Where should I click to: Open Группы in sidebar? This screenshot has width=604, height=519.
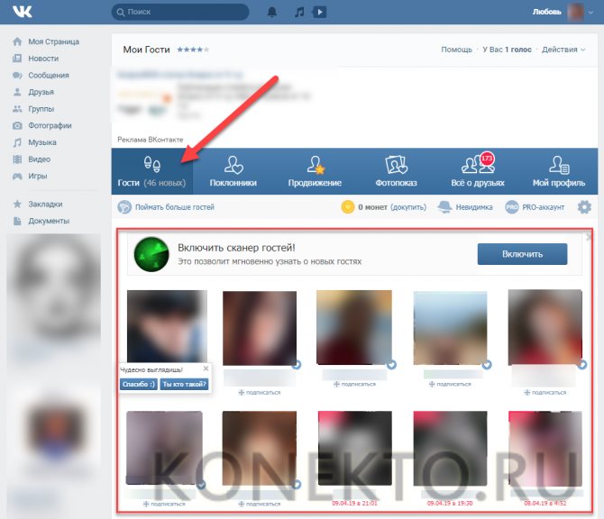point(41,109)
